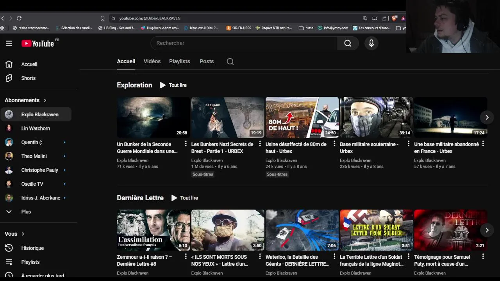This screenshot has width=500, height=281.
Task: Open Explo Blackraven subscription in sidebar
Action: pyautogui.click(x=36, y=114)
